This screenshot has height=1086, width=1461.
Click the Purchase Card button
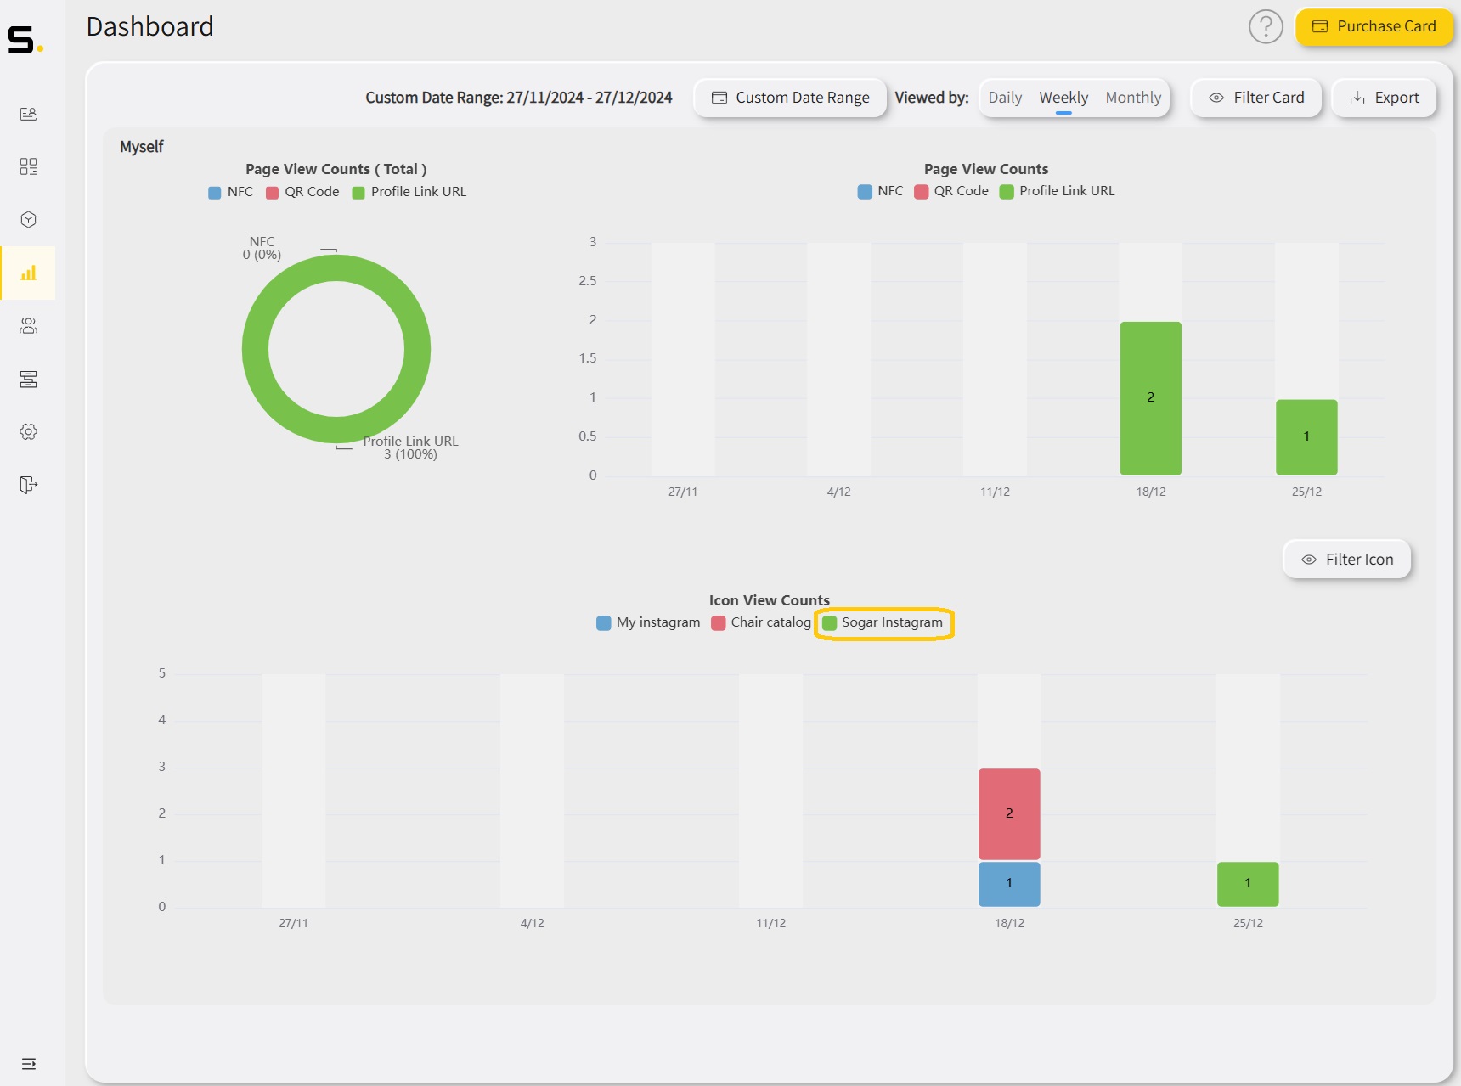1374,26
